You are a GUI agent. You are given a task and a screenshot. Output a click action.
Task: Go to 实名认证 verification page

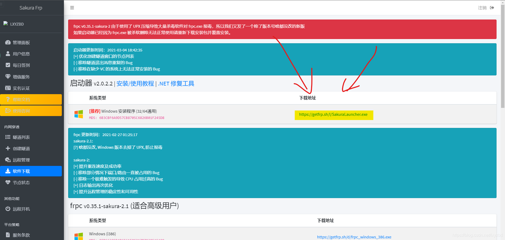click(21, 88)
